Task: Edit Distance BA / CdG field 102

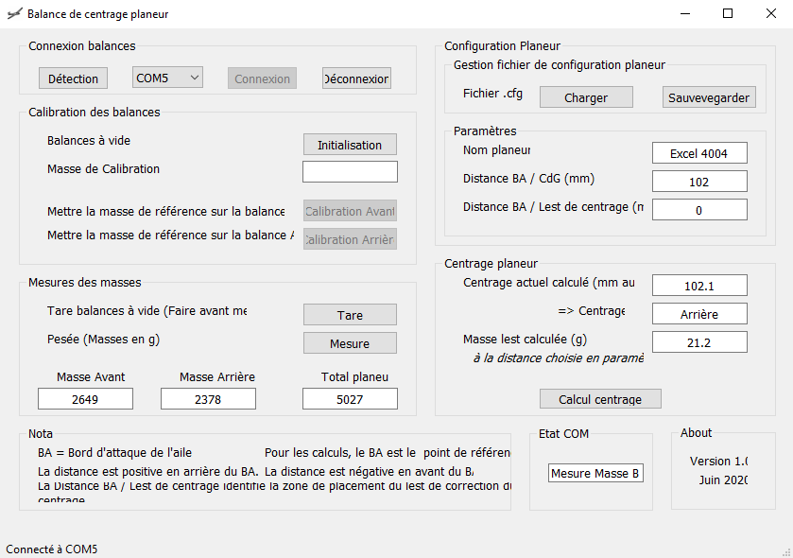Action: (699, 181)
